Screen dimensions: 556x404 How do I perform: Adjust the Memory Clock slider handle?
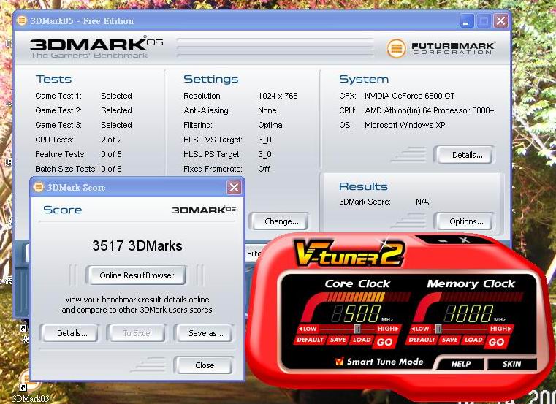coord(438,329)
